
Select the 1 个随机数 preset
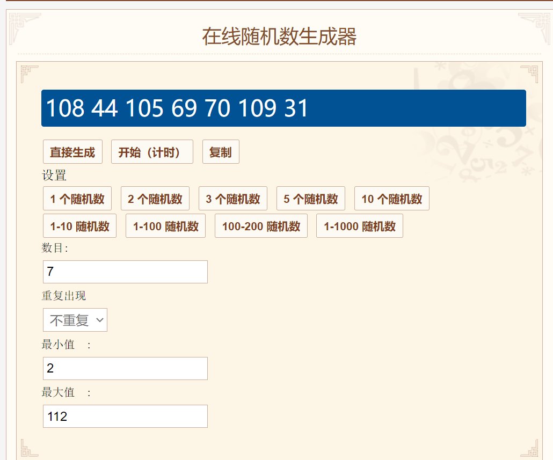point(77,199)
